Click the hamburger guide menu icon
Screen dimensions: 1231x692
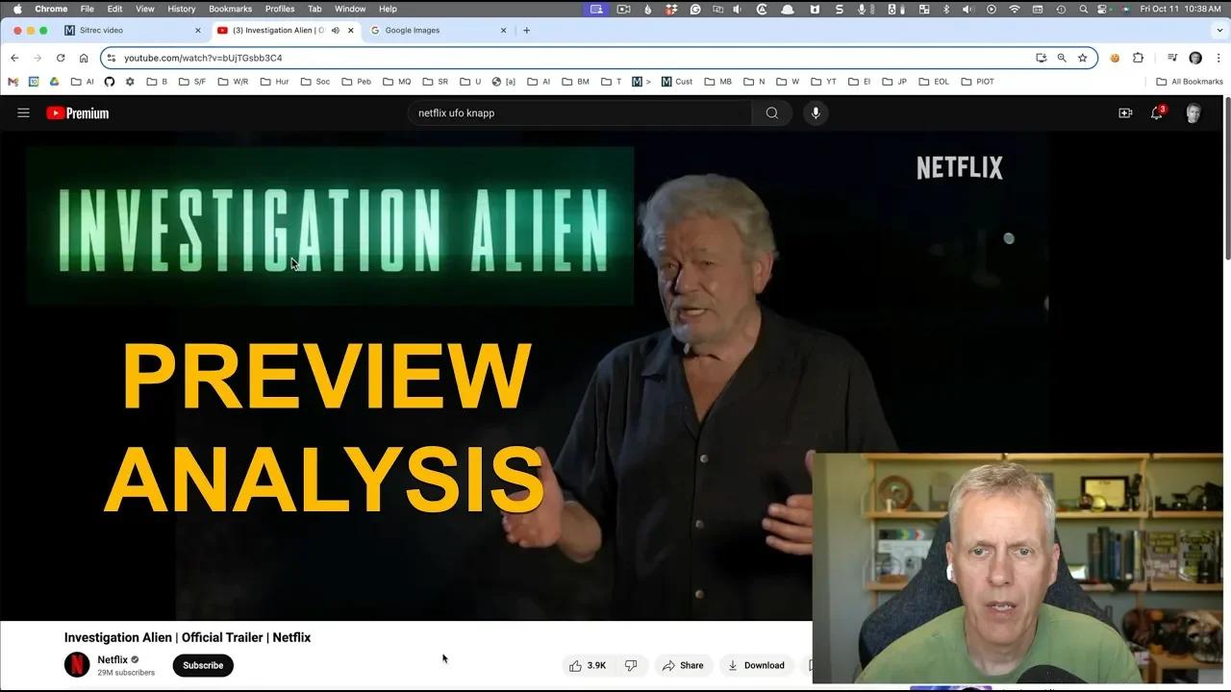(x=23, y=112)
